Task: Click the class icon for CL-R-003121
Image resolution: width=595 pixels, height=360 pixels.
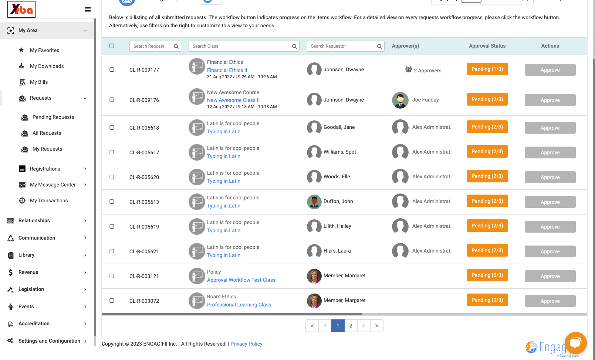Action: click(197, 276)
